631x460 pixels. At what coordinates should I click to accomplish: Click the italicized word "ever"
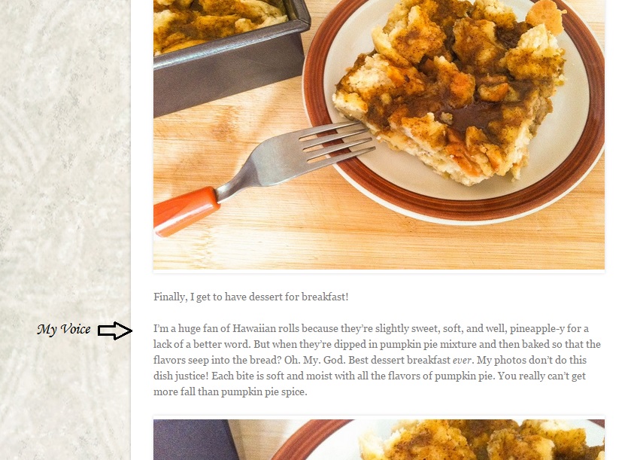coord(462,360)
